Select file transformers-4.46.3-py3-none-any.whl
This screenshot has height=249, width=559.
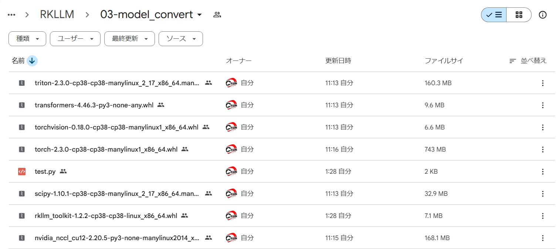point(94,105)
